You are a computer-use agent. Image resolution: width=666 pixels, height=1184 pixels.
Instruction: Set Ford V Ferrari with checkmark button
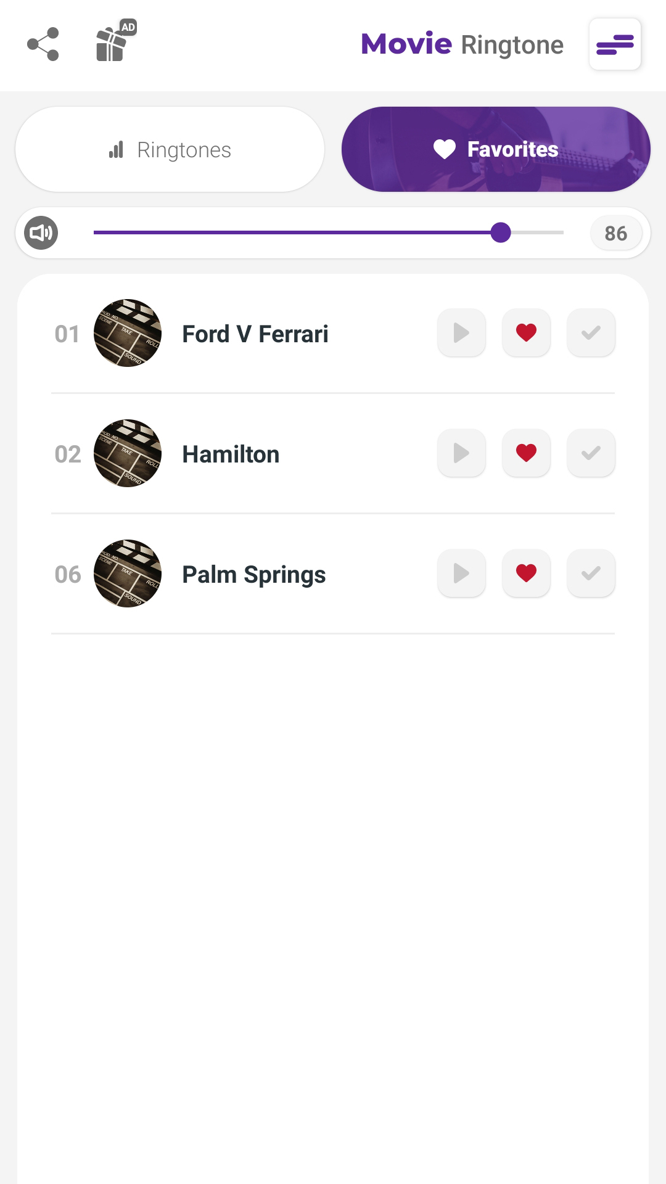click(x=591, y=332)
